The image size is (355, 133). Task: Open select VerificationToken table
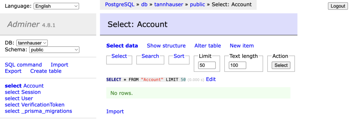(35, 105)
